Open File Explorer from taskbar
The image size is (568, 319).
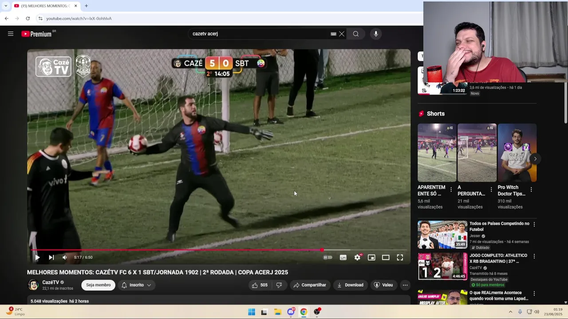(277, 312)
